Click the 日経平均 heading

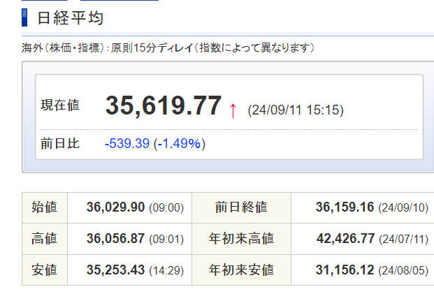click(70, 17)
